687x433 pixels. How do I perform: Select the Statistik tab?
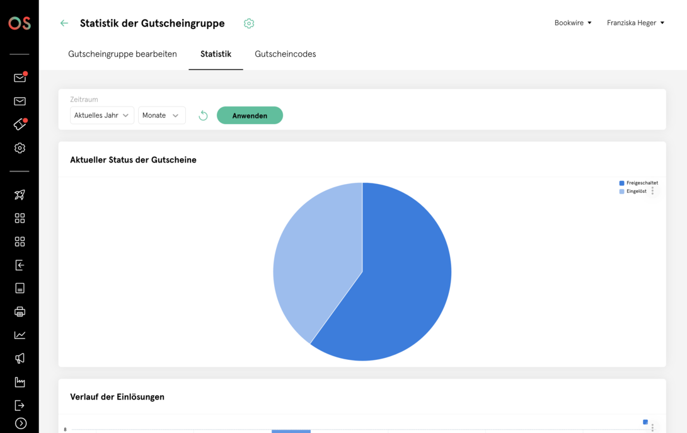pyautogui.click(x=216, y=54)
